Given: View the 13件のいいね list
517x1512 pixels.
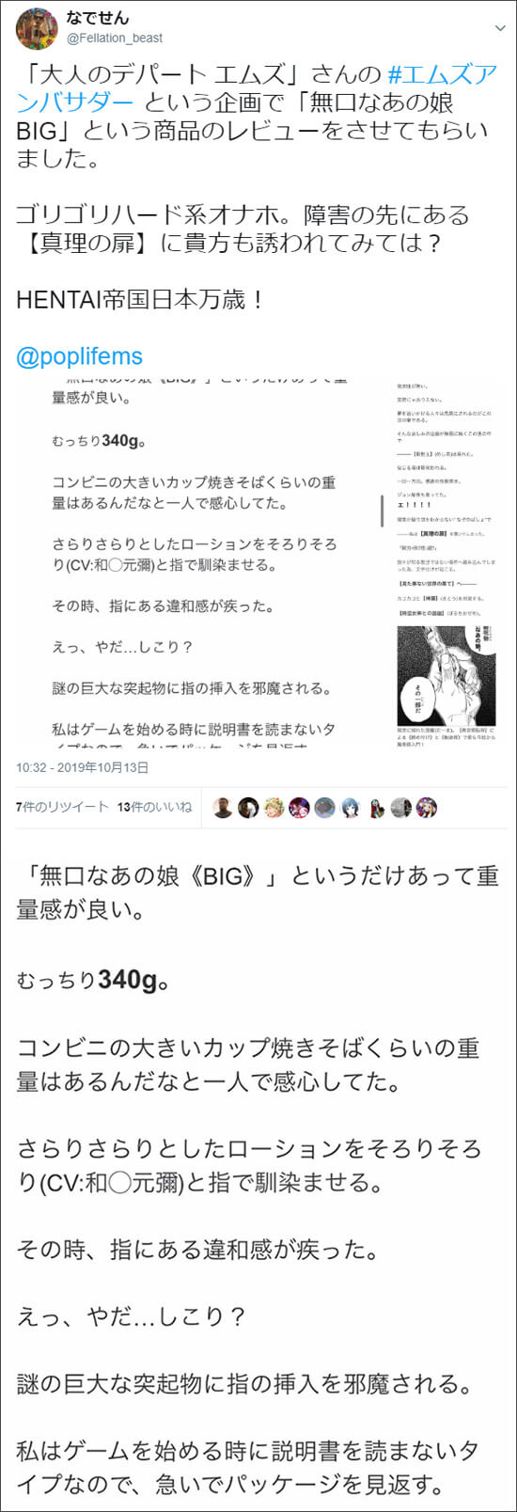Looking at the screenshot, I should [x=154, y=807].
